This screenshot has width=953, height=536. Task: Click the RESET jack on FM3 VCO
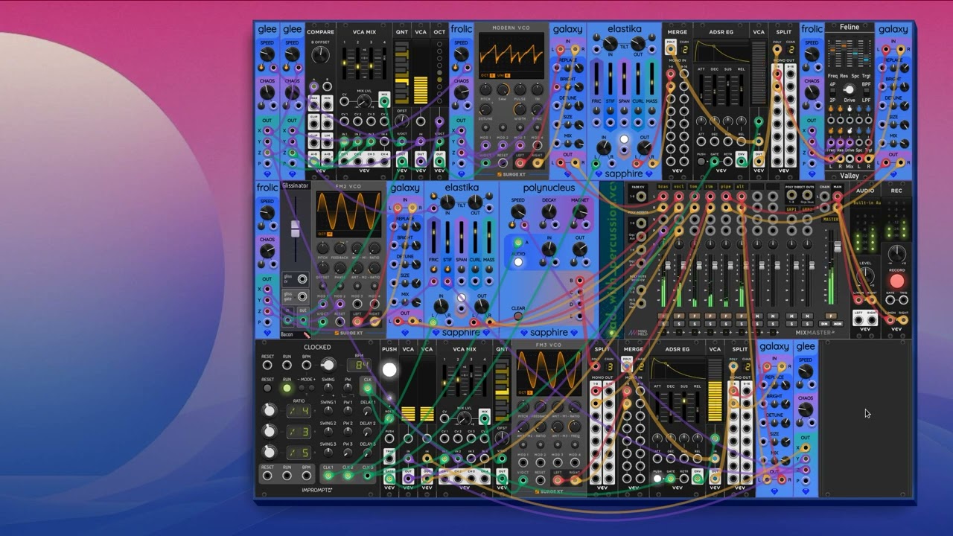coord(541,479)
